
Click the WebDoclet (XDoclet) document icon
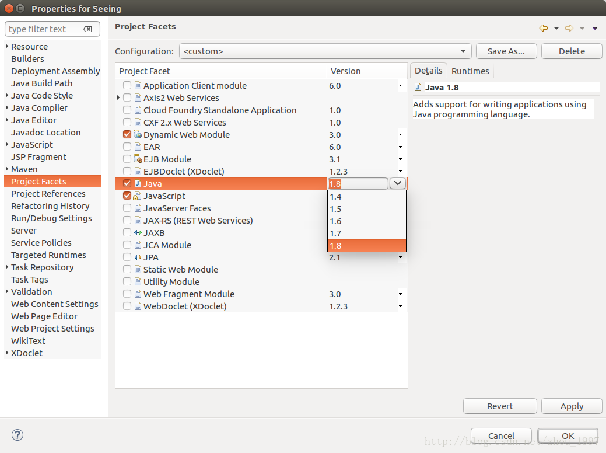pyautogui.click(x=138, y=306)
